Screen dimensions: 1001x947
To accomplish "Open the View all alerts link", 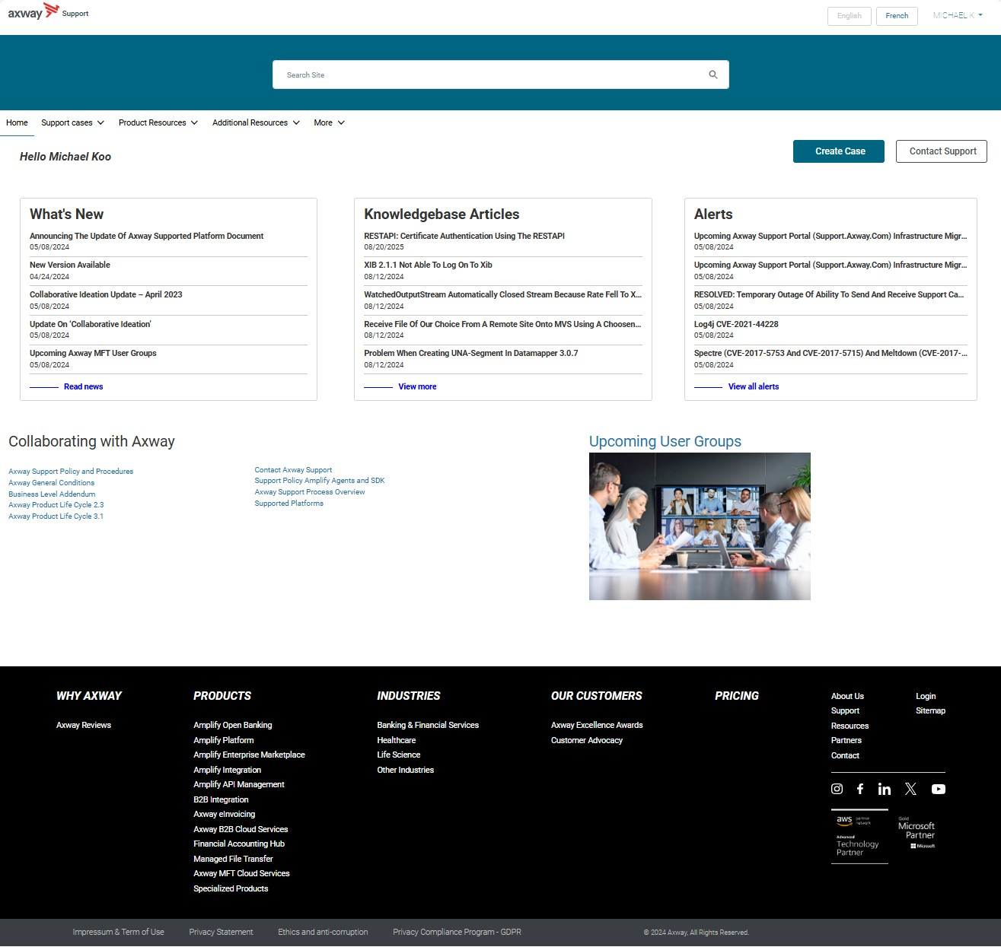I will [753, 386].
